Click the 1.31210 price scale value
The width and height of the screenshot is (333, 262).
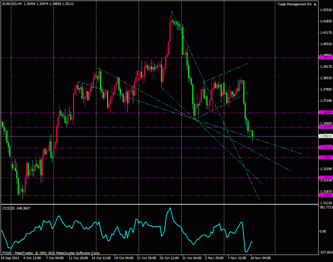(x=326, y=203)
